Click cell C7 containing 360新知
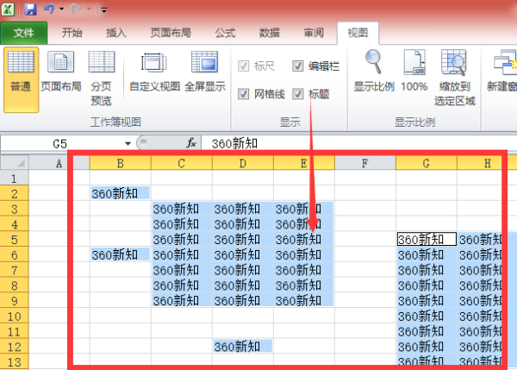 click(x=181, y=270)
